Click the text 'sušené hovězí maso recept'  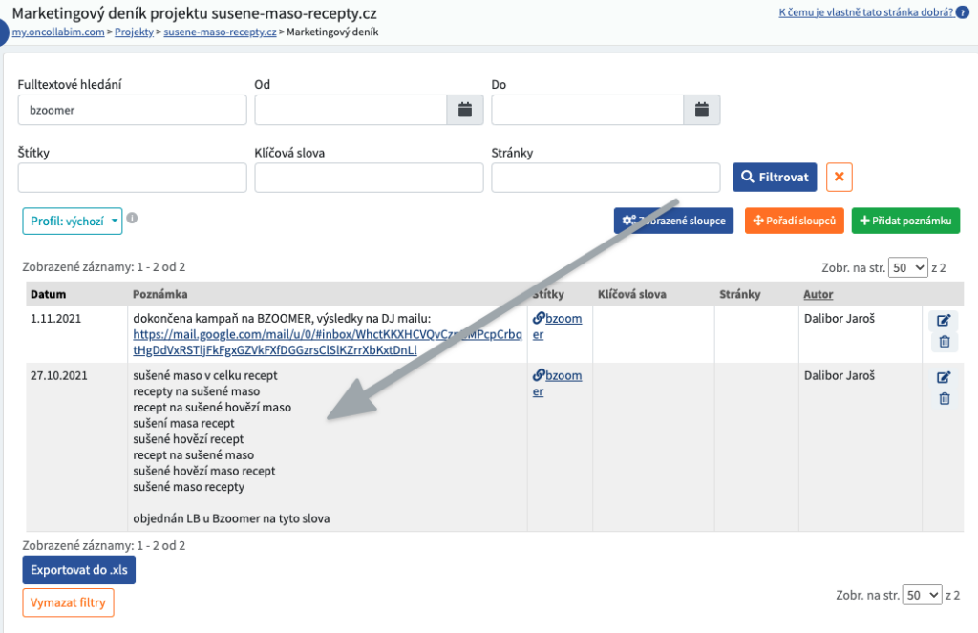point(204,472)
